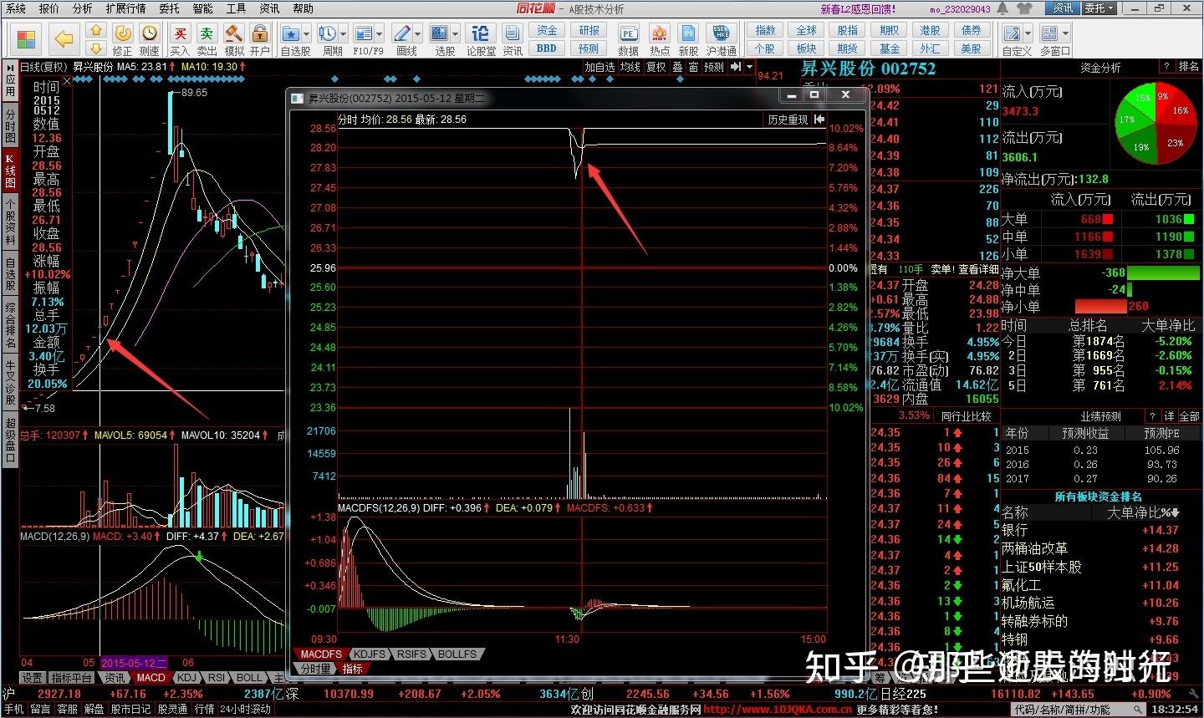Toggle the 均线 moving average display
1204x718 pixels.
(630, 67)
